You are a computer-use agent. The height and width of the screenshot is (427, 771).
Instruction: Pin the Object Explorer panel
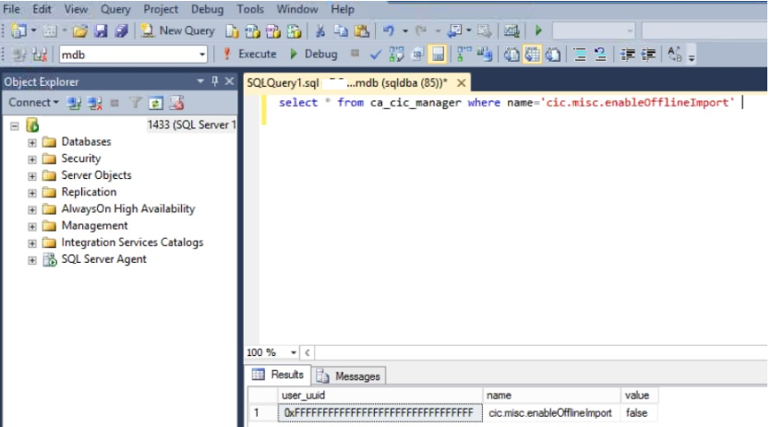pos(216,82)
